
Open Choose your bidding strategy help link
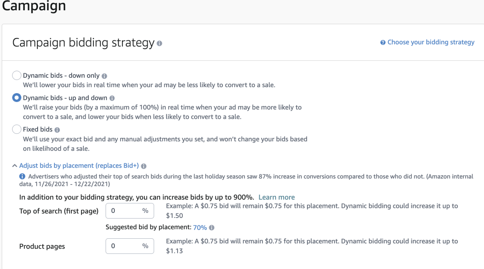coord(431,42)
